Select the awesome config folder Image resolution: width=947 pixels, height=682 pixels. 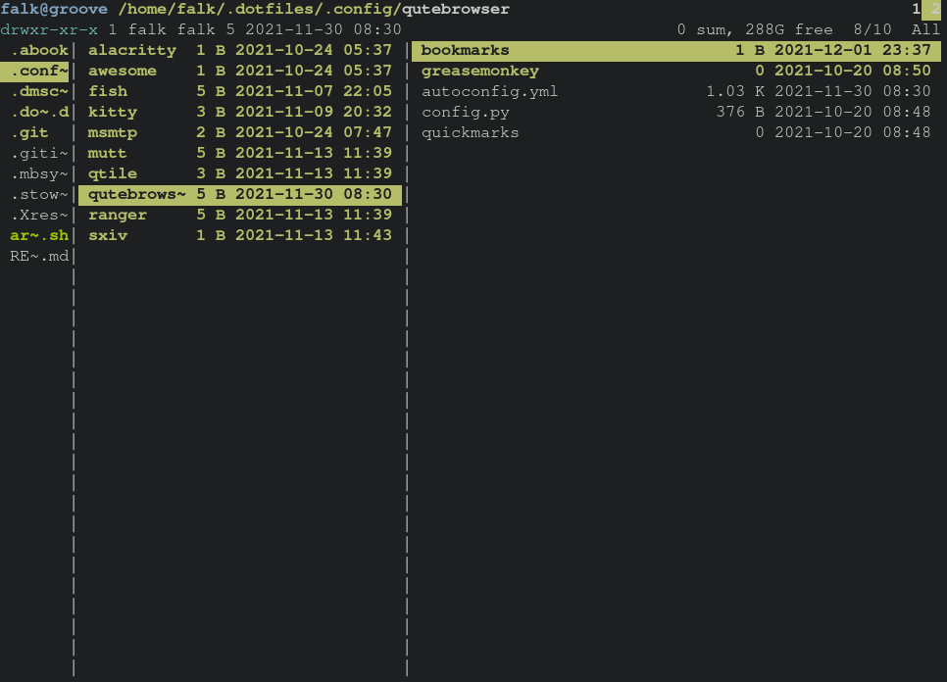click(x=123, y=71)
